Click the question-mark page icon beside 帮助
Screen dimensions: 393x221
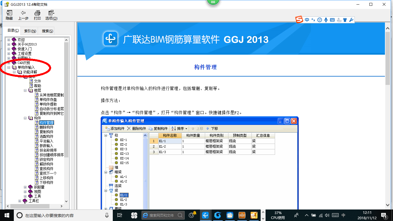31,86
